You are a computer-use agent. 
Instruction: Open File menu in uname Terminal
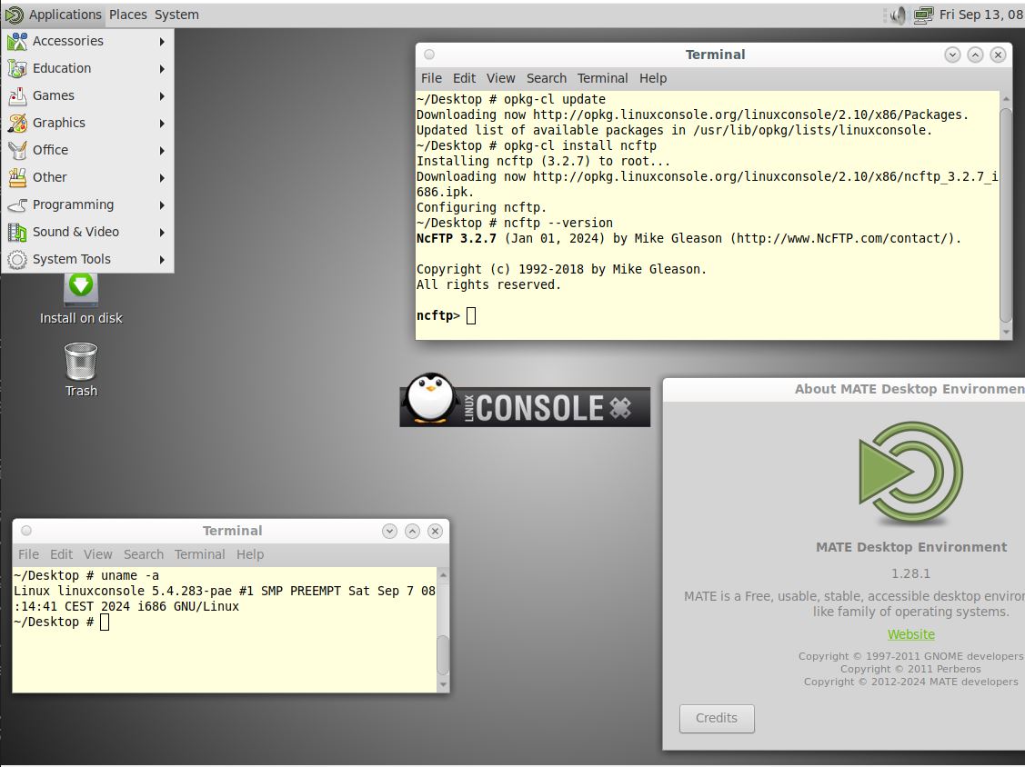tap(28, 554)
